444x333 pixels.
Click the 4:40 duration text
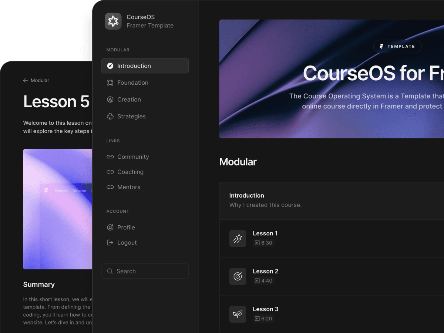click(x=267, y=281)
